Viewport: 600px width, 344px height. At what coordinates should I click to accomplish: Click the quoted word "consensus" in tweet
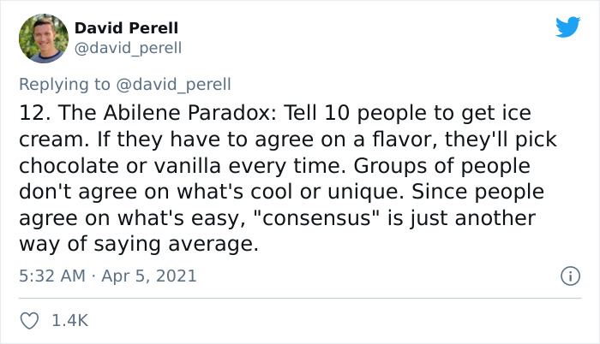314,218
